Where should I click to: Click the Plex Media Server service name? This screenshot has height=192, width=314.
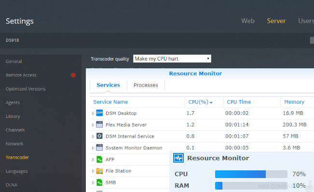(126, 125)
